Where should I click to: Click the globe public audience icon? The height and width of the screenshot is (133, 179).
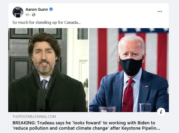pyautogui.click(x=34, y=15)
